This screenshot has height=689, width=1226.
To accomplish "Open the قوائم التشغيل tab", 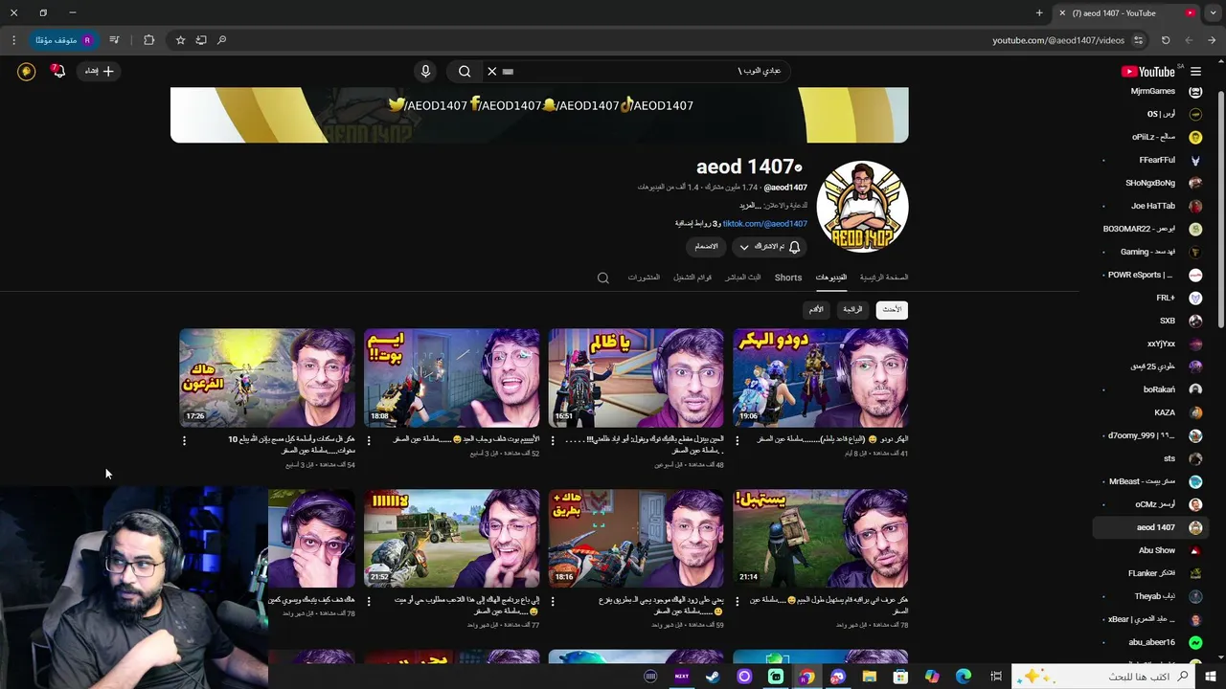I will click(x=692, y=278).
